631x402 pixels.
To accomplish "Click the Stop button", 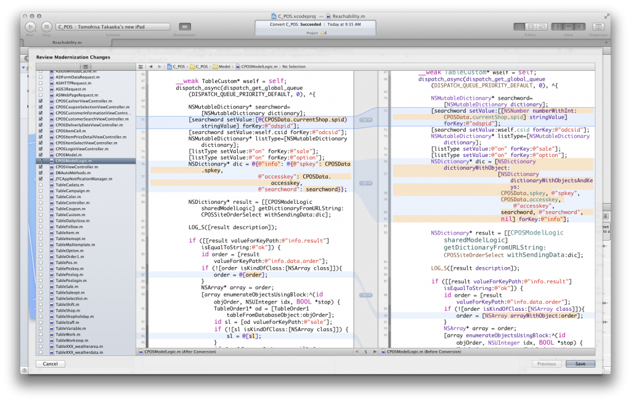I will (46, 26).
